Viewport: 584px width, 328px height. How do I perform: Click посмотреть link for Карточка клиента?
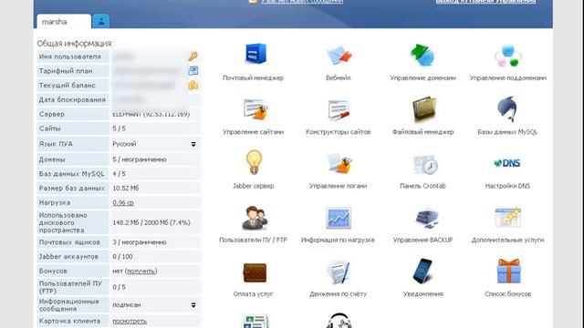(x=130, y=321)
